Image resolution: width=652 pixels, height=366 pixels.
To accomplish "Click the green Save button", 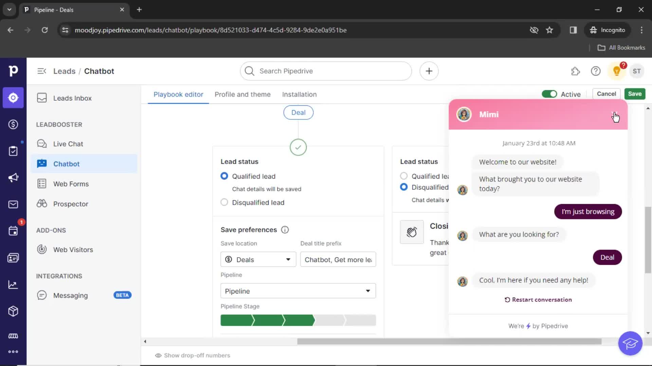I will (x=635, y=94).
